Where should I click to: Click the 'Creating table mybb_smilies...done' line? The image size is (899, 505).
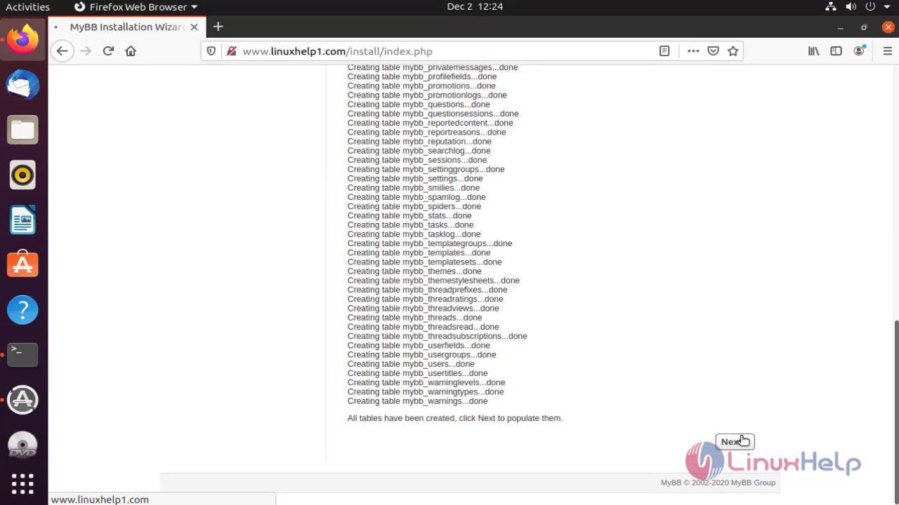(414, 188)
